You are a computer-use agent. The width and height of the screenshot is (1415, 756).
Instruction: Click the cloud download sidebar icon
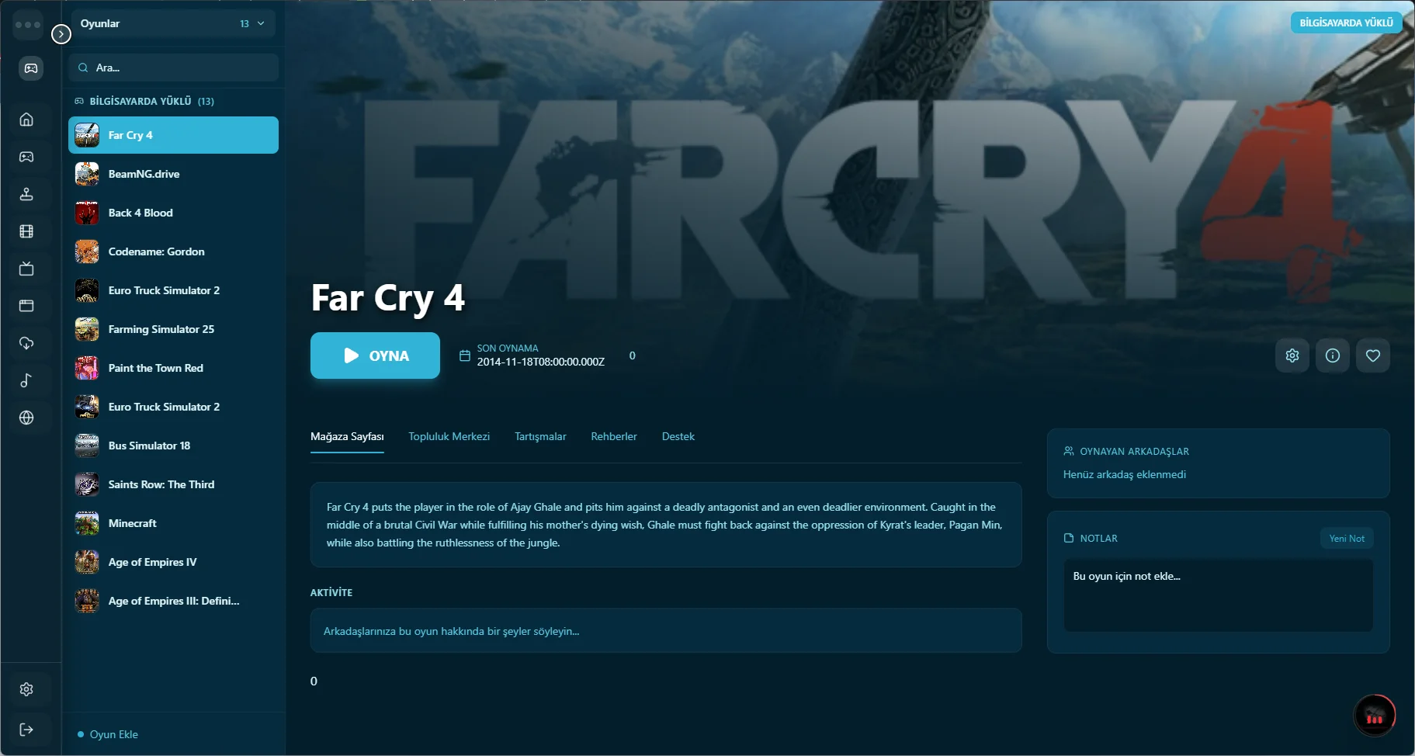pyautogui.click(x=26, y=343)
